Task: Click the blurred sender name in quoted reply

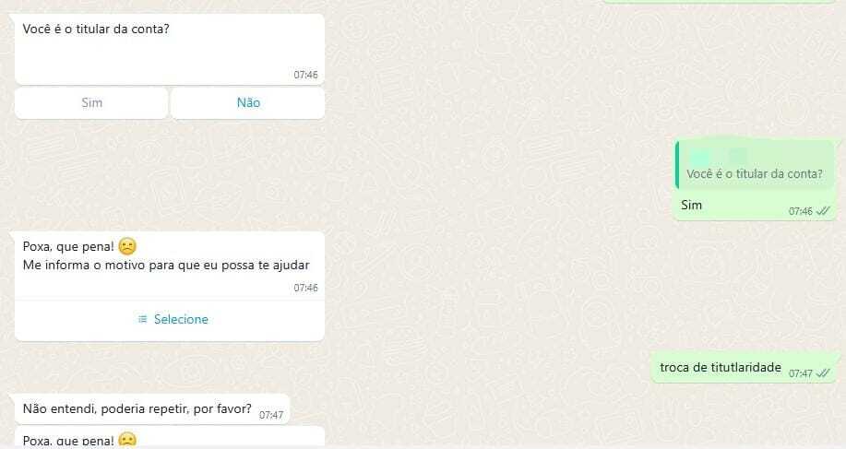Action: pyautogui.click(x=718, y=157)
